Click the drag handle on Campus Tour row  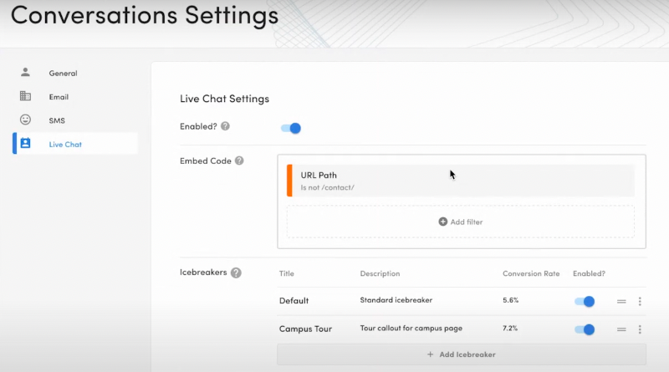pyautogui.click(x=621, y=329)
